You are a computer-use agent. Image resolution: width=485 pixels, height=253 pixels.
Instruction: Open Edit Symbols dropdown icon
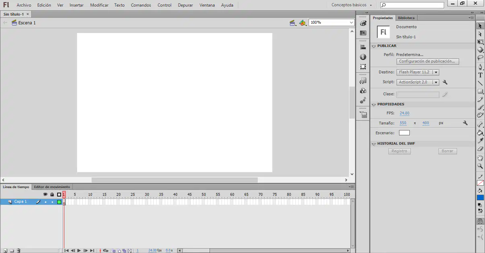point(303,23)
